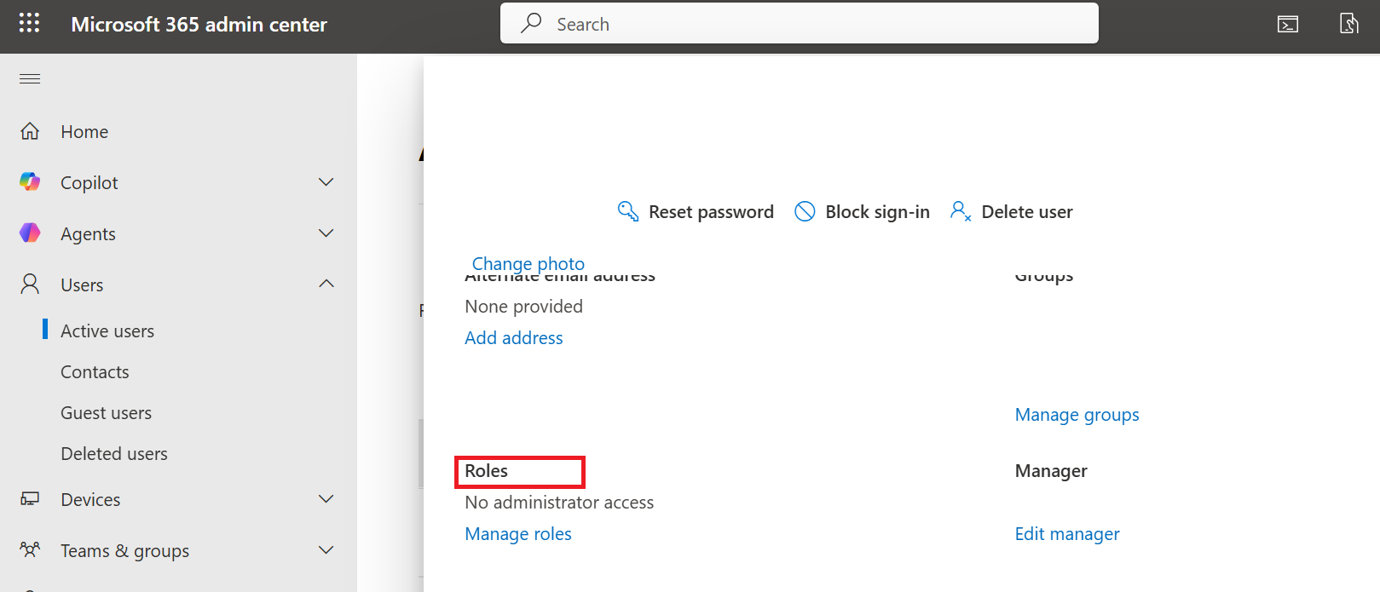Screen dimensions: 1380x592
Task: Click Reset password button
Action: pyautogui.click(x=696, y=212)
